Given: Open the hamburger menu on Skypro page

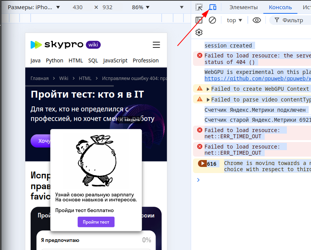Looking at the screenshot, I should 156,45.
